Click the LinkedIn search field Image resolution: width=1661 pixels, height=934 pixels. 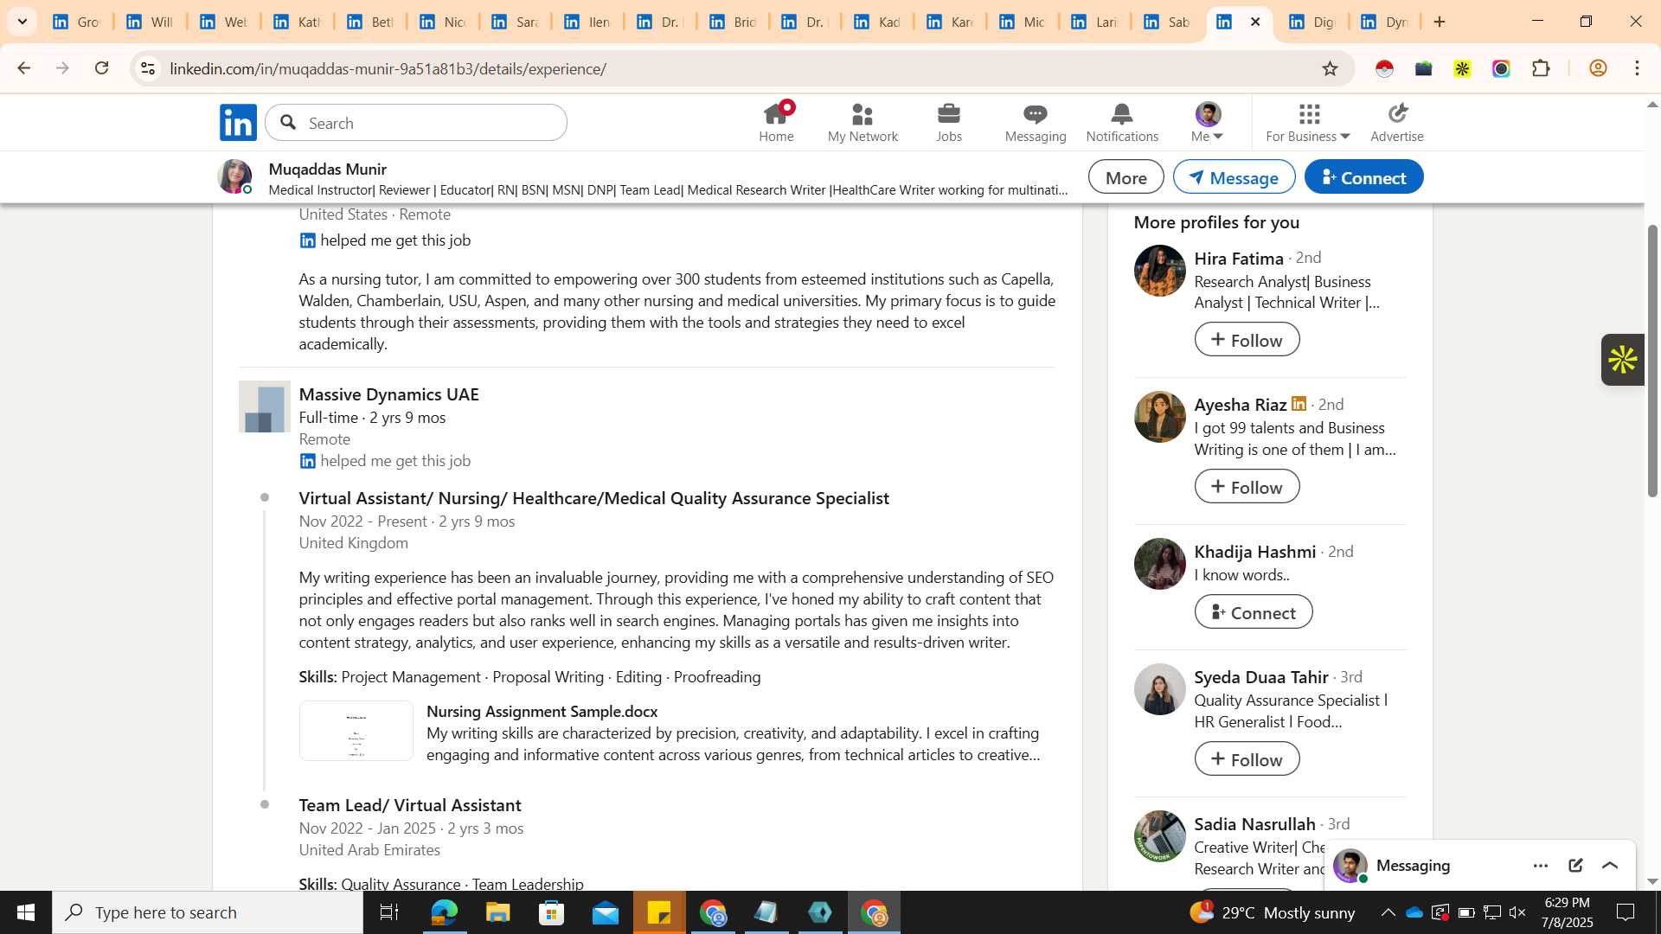coord(416,123)
